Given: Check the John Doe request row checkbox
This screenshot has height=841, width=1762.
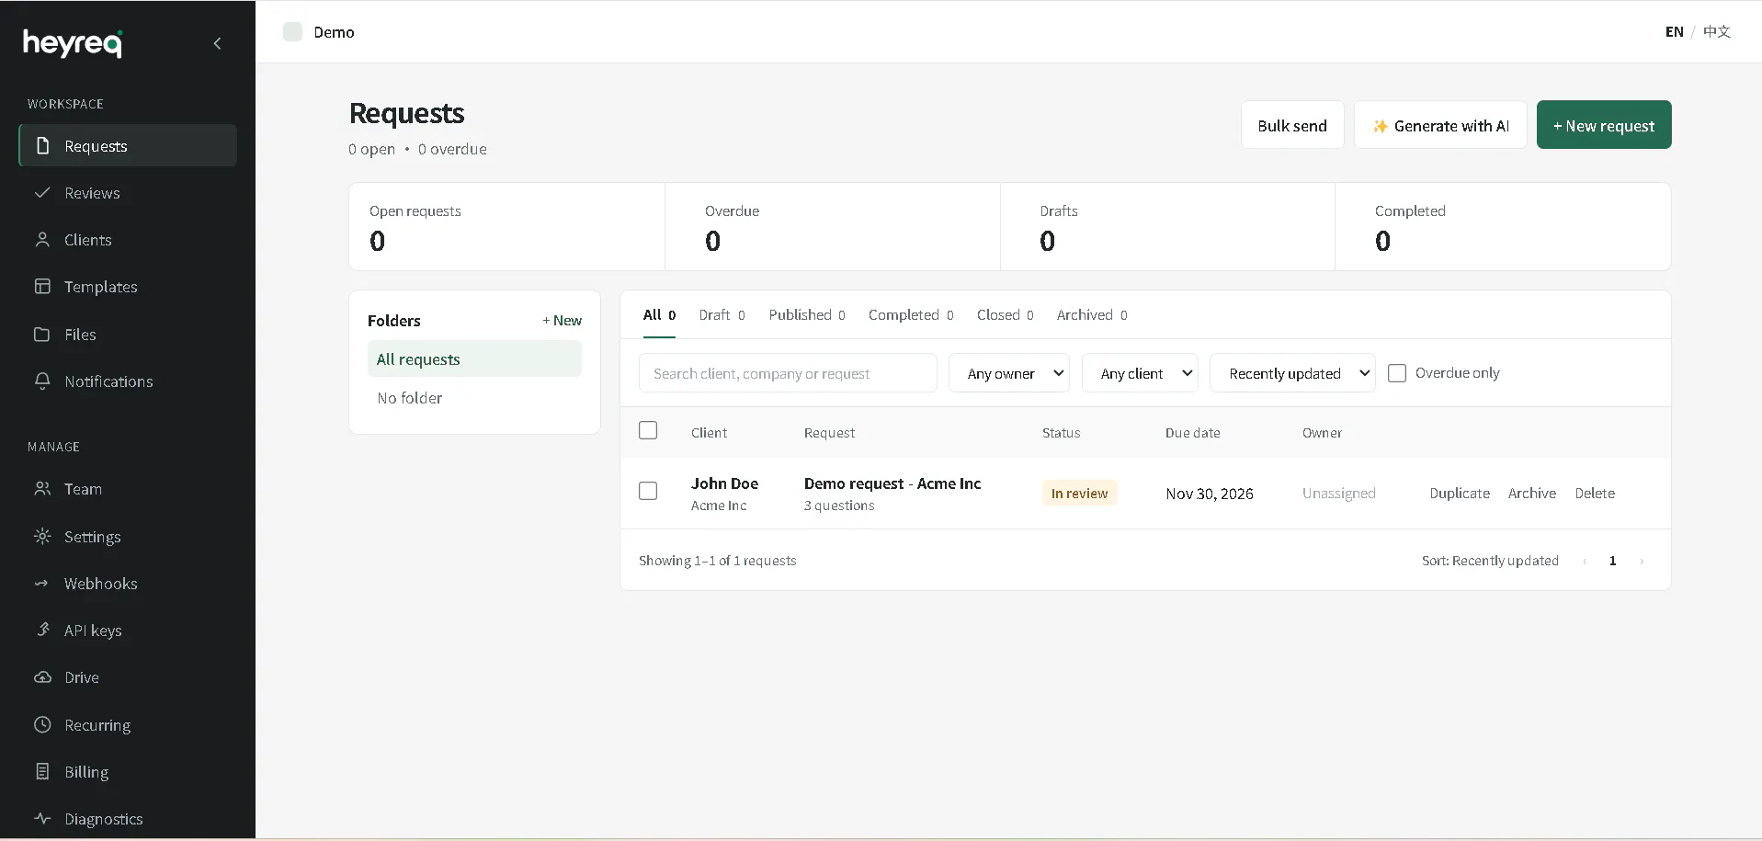Looking at the screenshot, I should 648,491.
